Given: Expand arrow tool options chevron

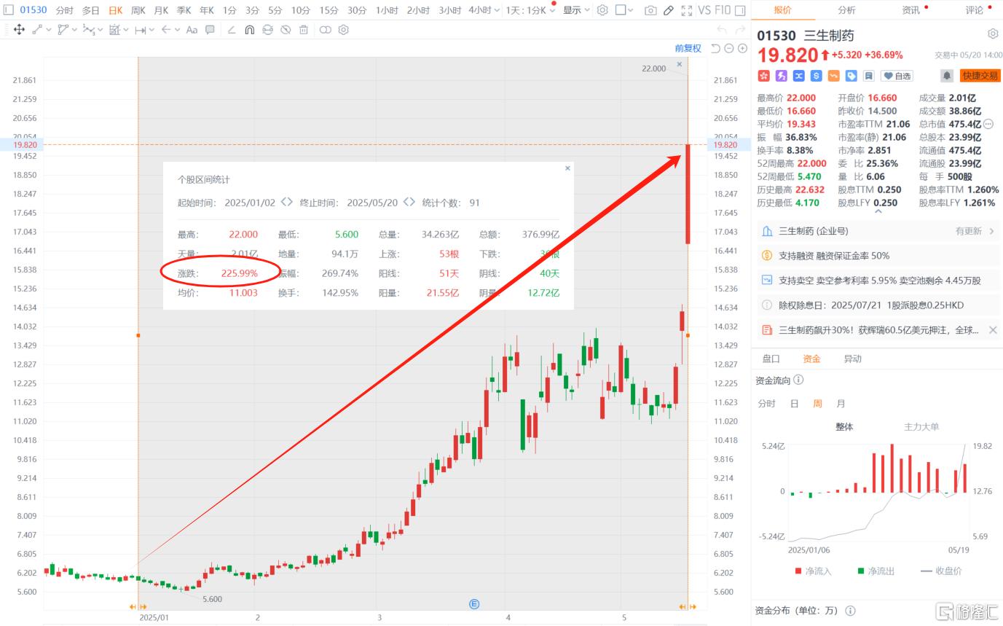Looking at the screenshot, I should click(x=177, y=30).
